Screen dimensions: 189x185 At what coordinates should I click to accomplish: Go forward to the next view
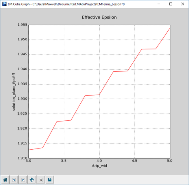[x=23, y=180]
